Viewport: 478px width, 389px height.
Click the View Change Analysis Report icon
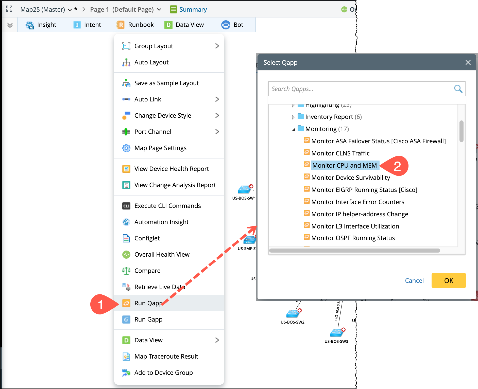pyautogui.click(x=126, y=185)
